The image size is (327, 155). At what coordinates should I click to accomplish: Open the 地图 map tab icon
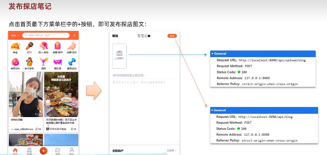coord(29,150)
